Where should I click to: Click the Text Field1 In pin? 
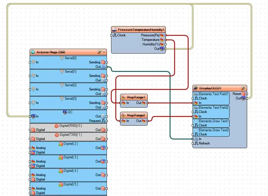[x=196, y=103]
